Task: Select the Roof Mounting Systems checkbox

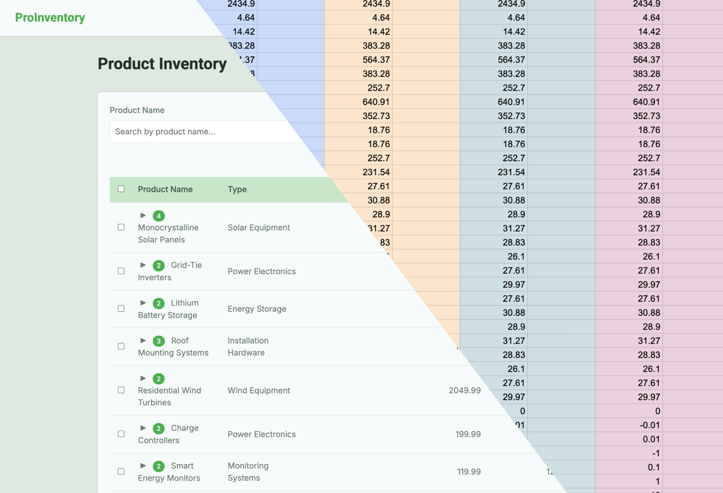Action: 121,346
